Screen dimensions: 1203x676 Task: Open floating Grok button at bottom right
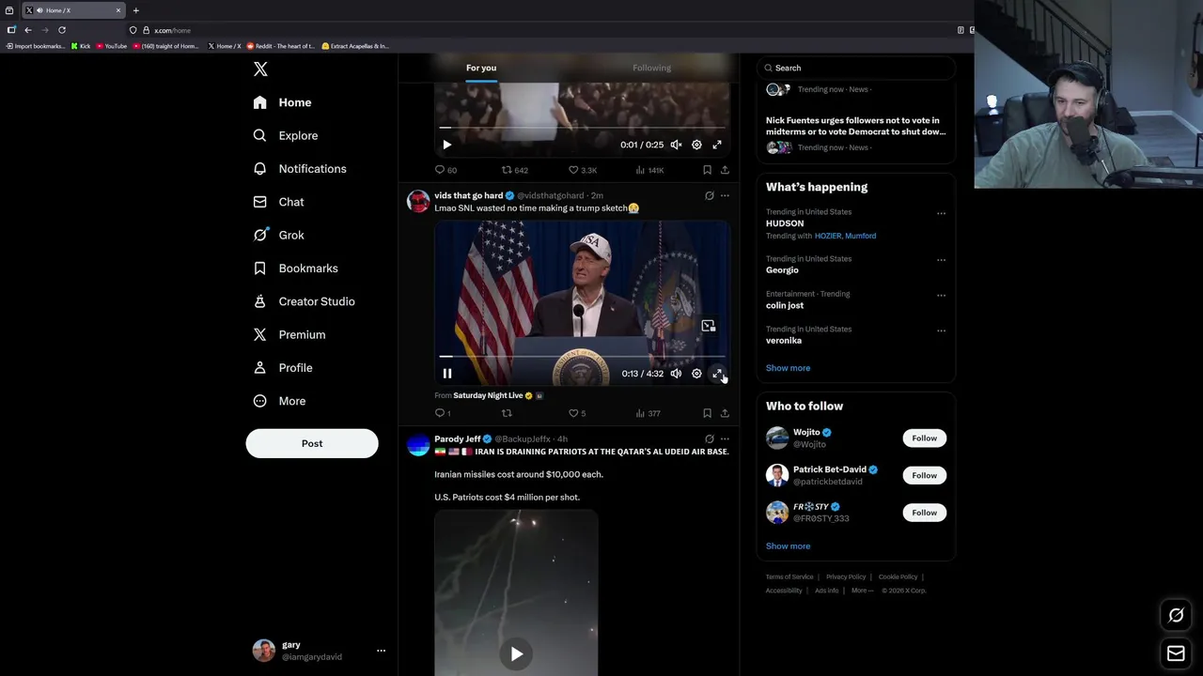(1176, 615)
